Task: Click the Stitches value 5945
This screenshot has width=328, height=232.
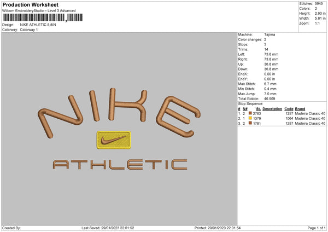Action: point(319,4)
